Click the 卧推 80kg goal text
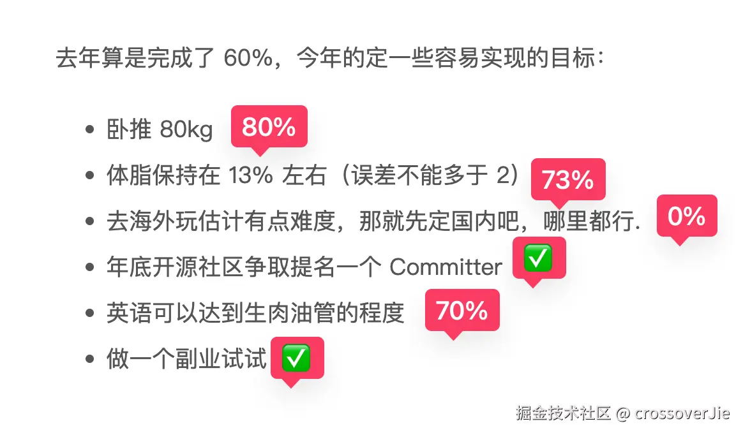Viewport: 743px width, 435px height. pos(160,129)
